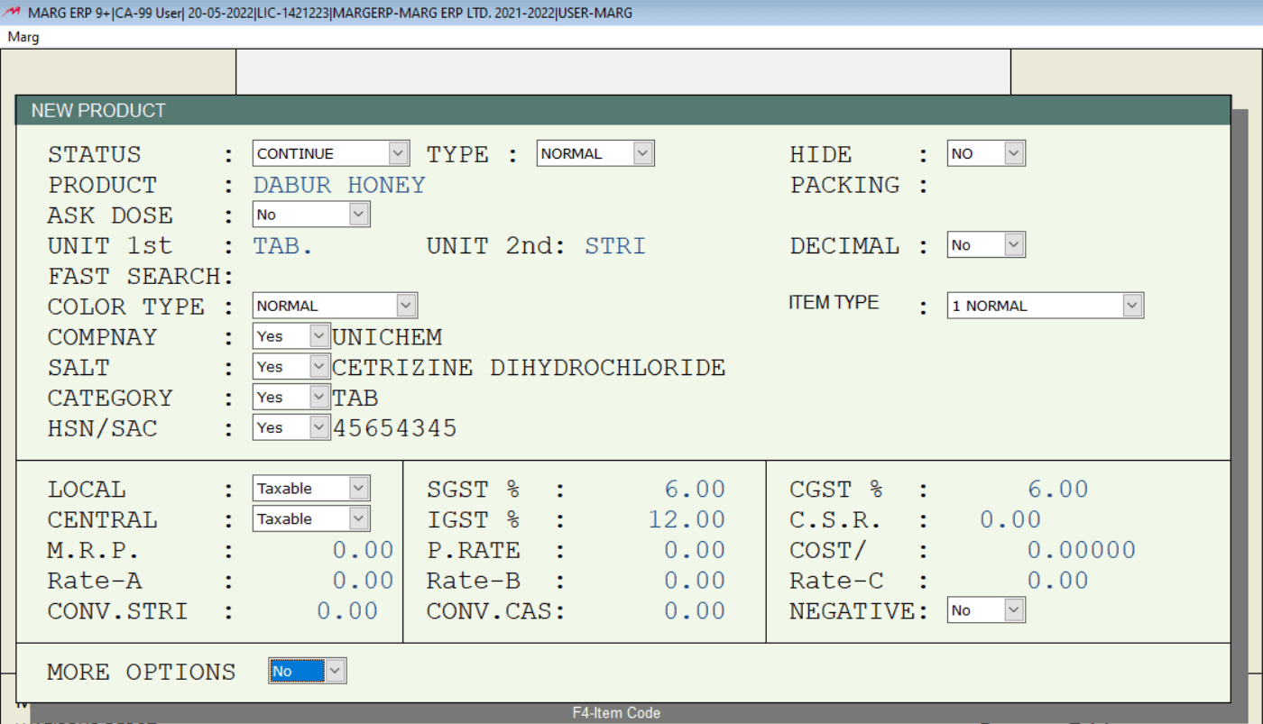1263x724 pixels.
Task: Click the COST/ value 0.00000
Action: pos(1082,551)
